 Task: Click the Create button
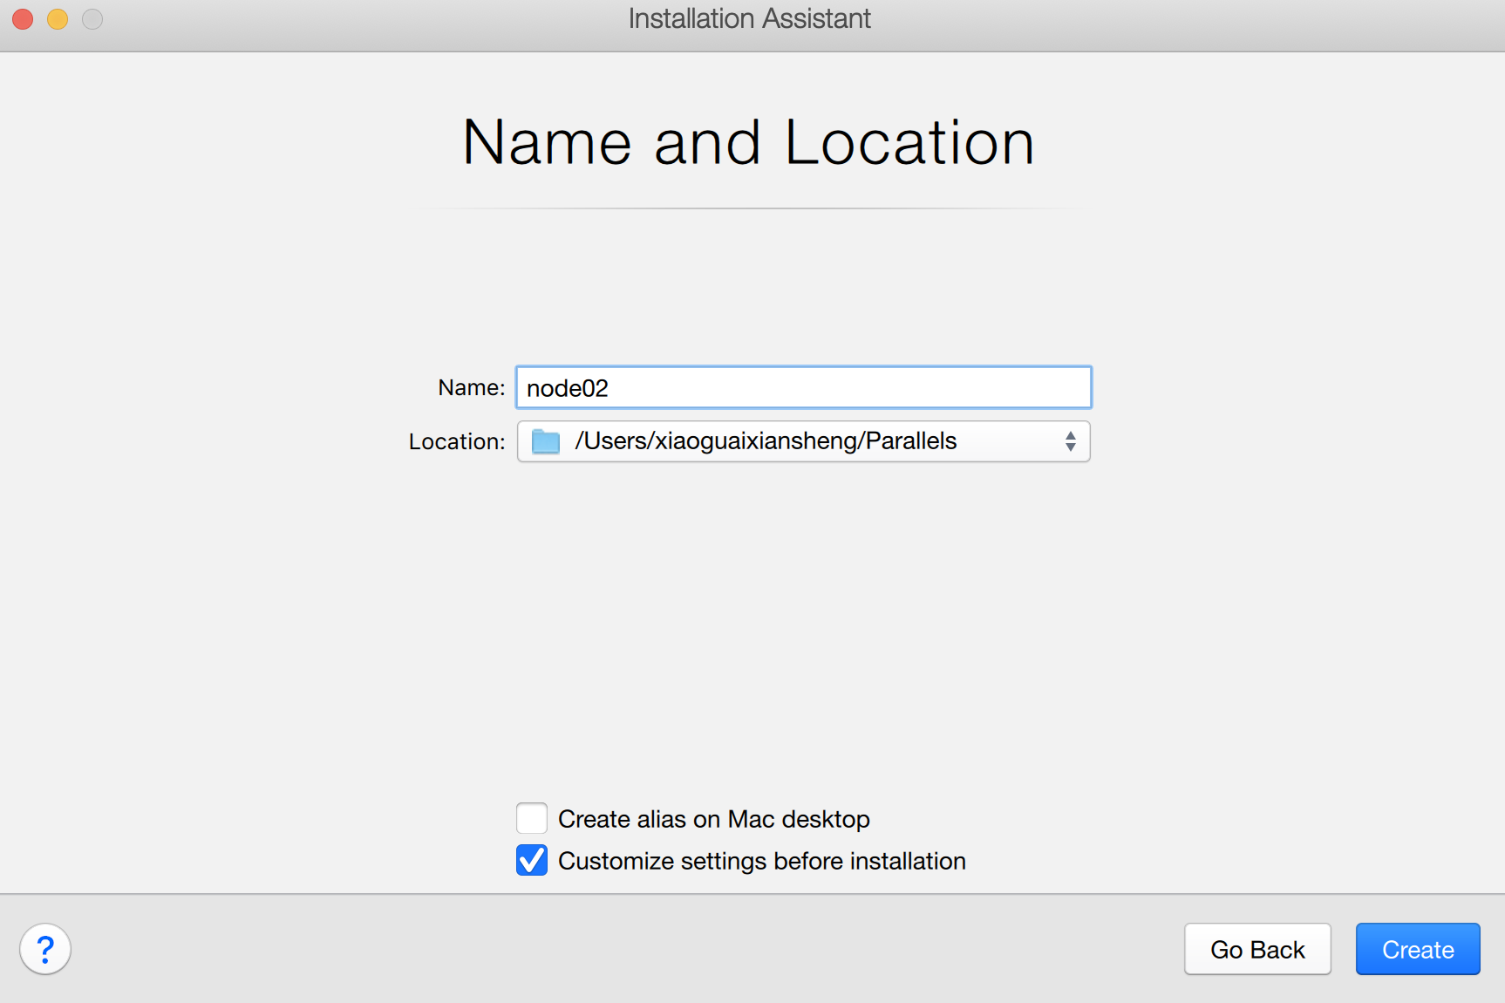(1418, 949)
